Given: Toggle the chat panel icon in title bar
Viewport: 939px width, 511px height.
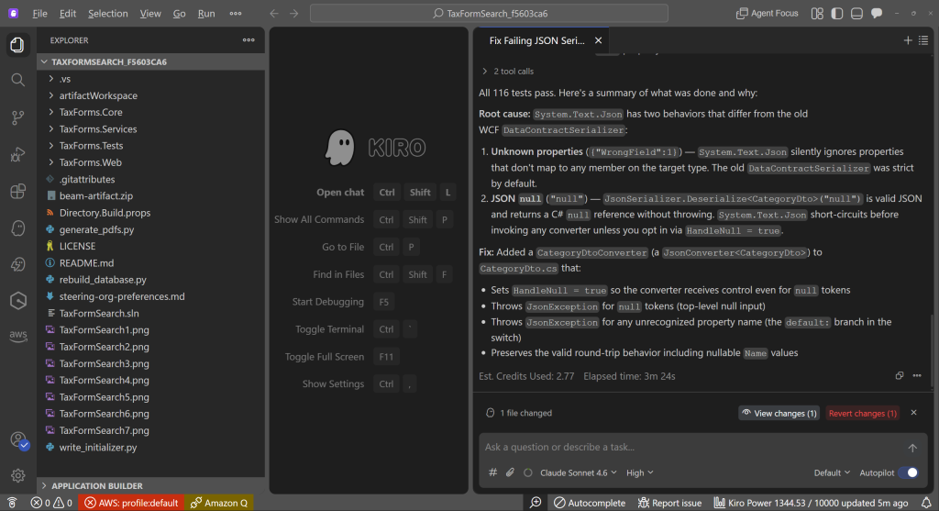Looking at the screenshot, I should point(877,13).
